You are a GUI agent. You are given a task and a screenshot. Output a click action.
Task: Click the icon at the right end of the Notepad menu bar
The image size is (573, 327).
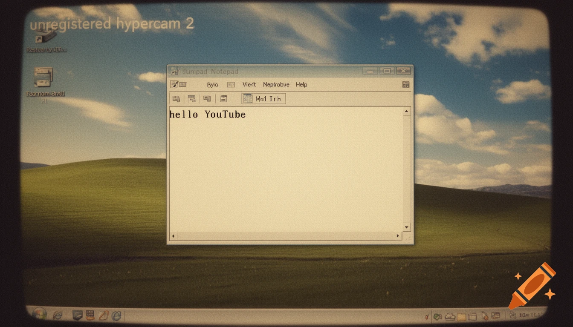(406, 85)
